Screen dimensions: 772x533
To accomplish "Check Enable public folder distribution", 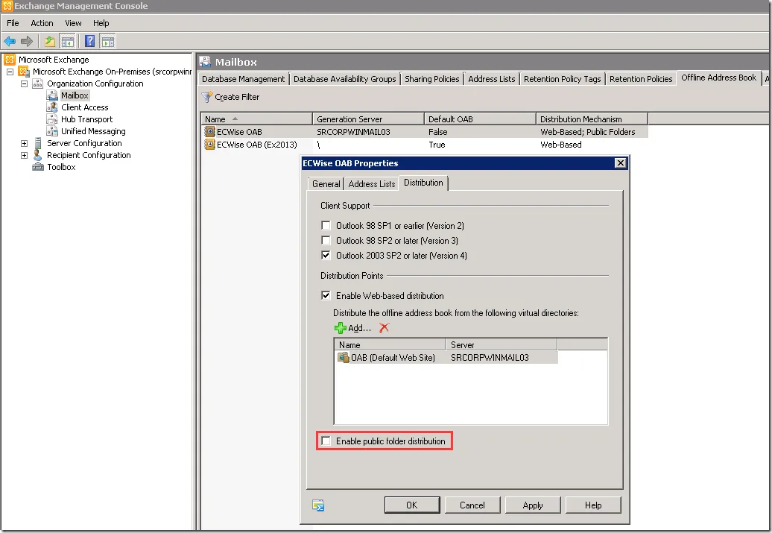I will pos(326,441).
